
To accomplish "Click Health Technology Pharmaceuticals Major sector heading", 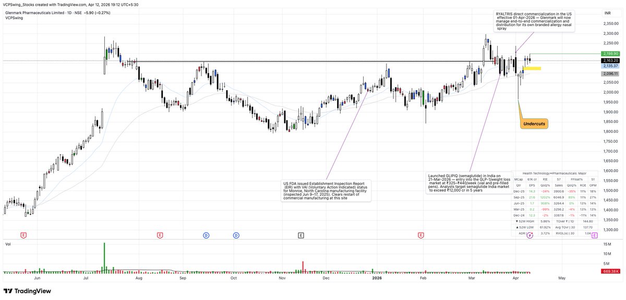I will (x=555, y=173).
